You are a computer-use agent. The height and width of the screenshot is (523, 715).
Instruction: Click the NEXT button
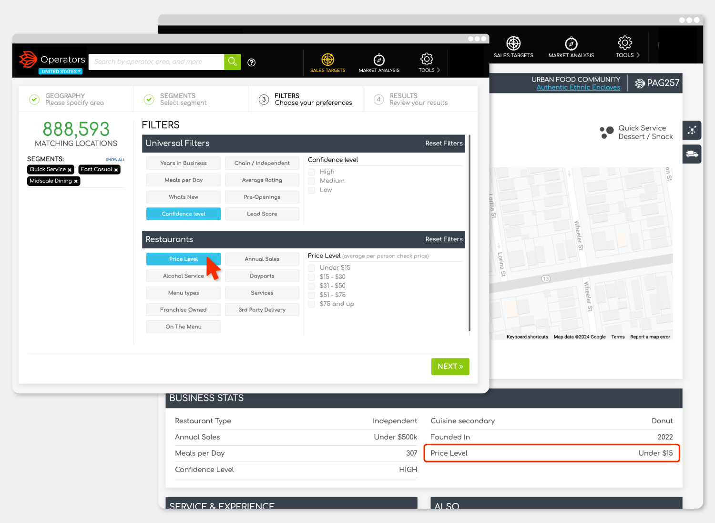click(x=449, y=366)
